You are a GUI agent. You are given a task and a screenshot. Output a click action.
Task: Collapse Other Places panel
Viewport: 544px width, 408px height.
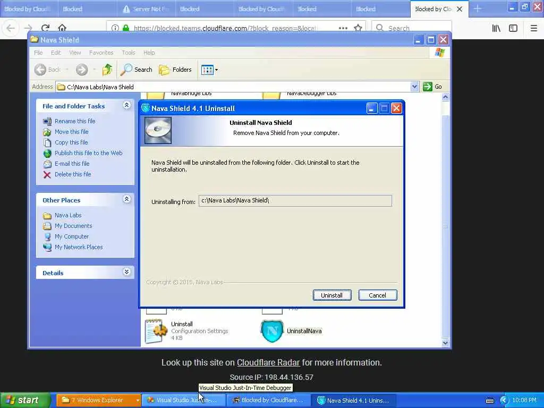pyautogui.click(x=126, y=199)
